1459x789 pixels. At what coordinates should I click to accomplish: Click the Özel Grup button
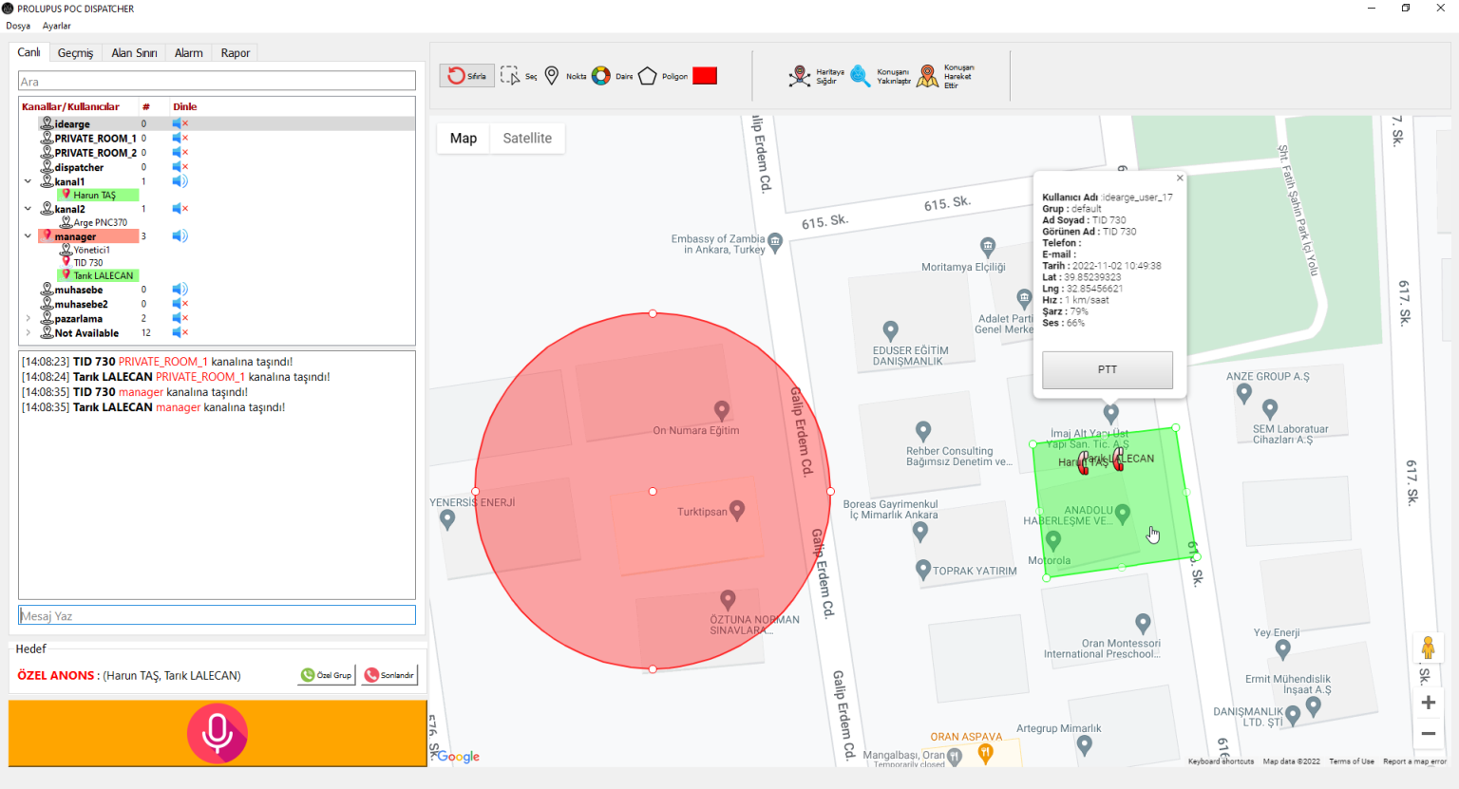click(x=327, y=675)
